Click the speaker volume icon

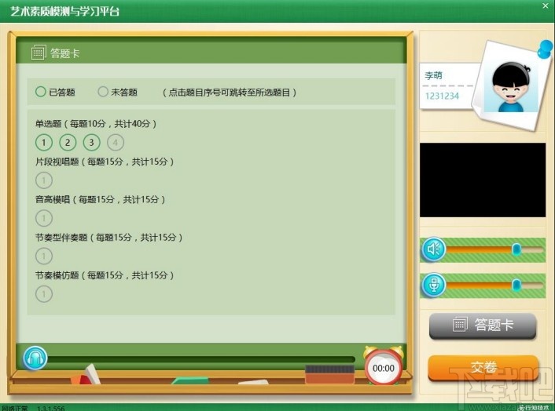tap(434, 249)
